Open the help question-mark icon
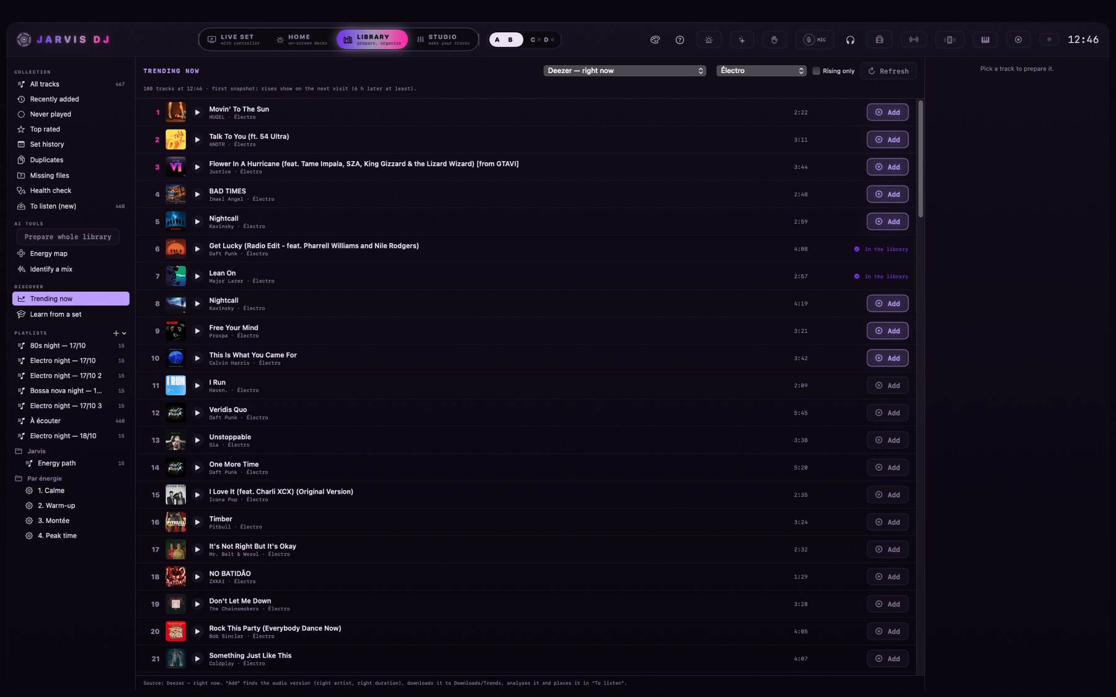Viewport: 1116px width, 697px height. tap(680, 40)
